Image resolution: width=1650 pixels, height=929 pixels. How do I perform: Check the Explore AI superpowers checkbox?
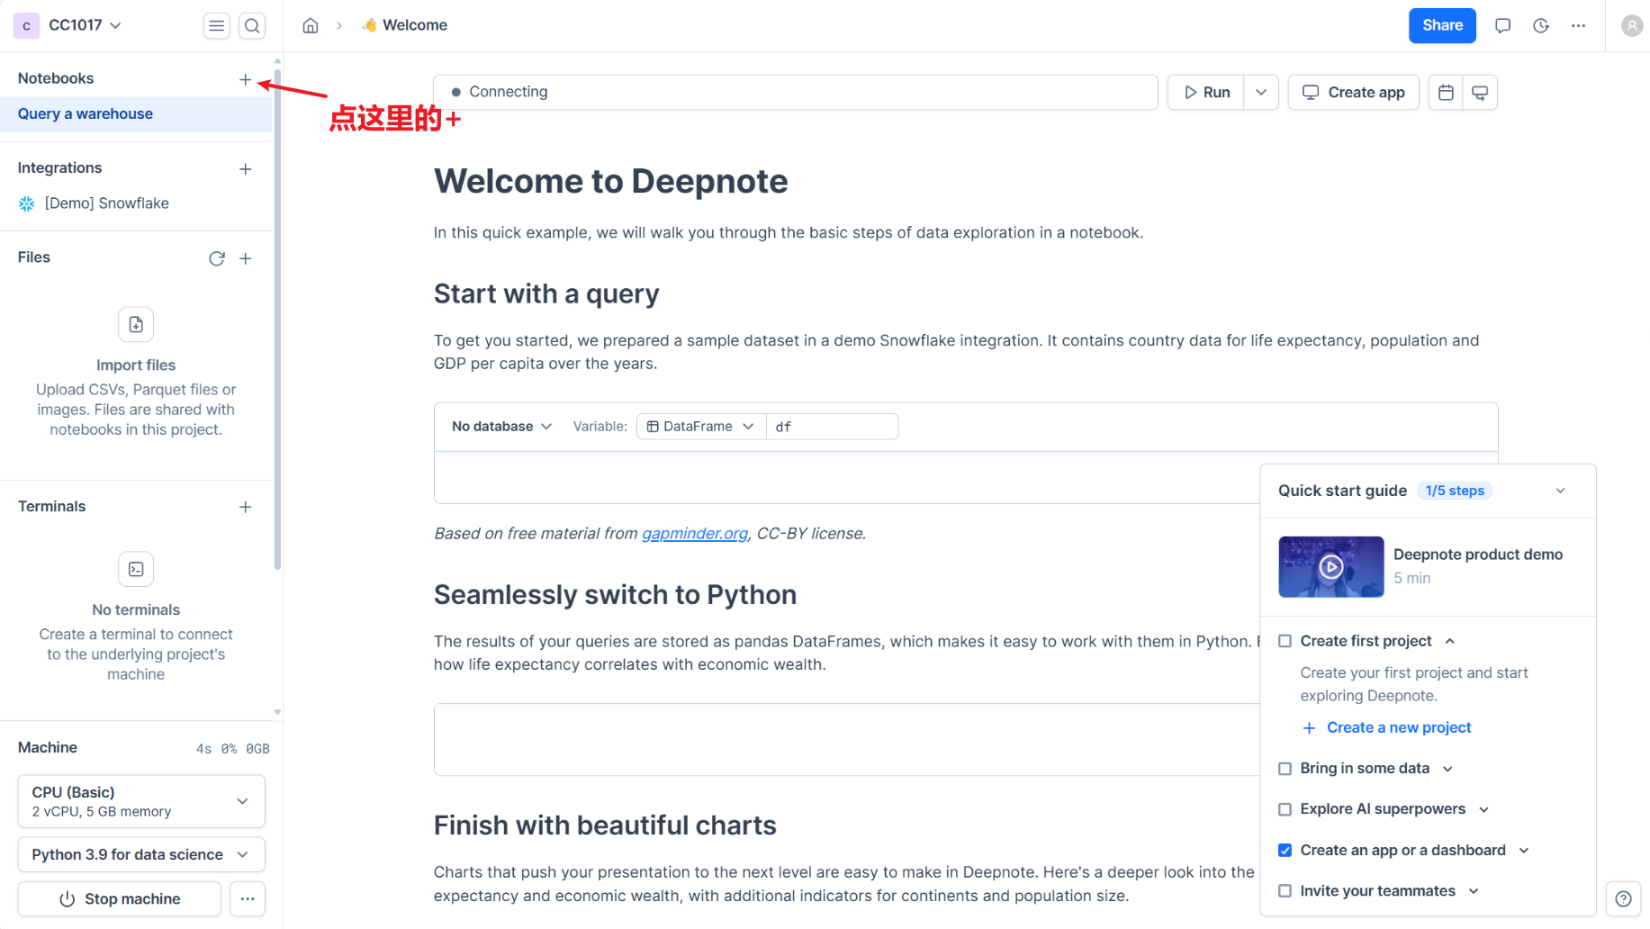click(x=1285, y=809)
